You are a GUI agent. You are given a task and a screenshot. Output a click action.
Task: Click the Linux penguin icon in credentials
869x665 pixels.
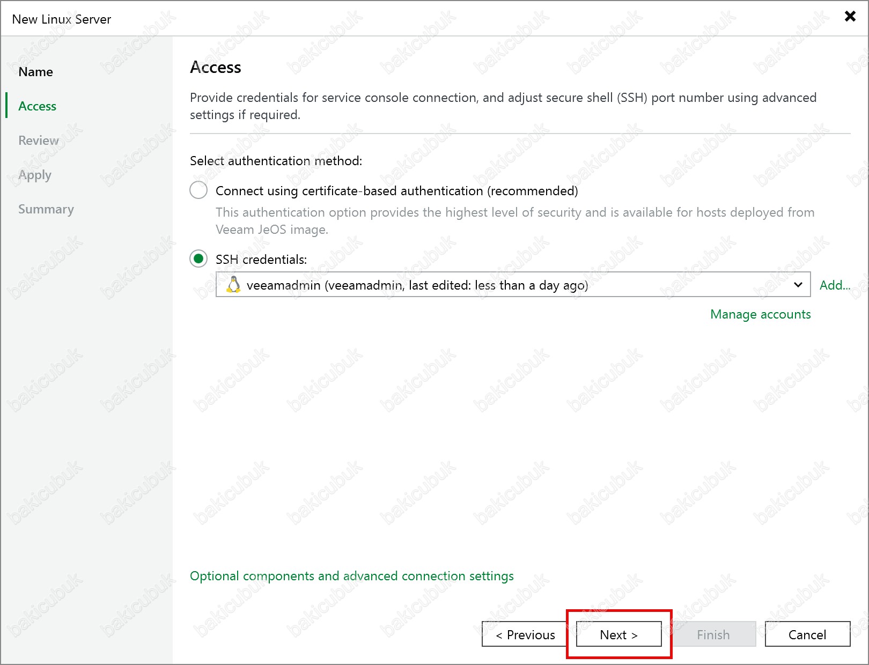click(233, 284)
